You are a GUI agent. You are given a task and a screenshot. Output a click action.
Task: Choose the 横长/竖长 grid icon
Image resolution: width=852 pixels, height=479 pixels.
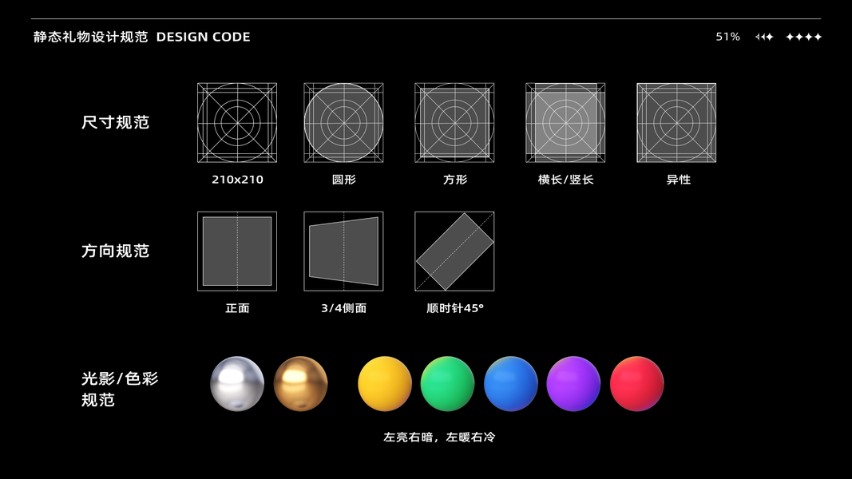click(565, 123)
